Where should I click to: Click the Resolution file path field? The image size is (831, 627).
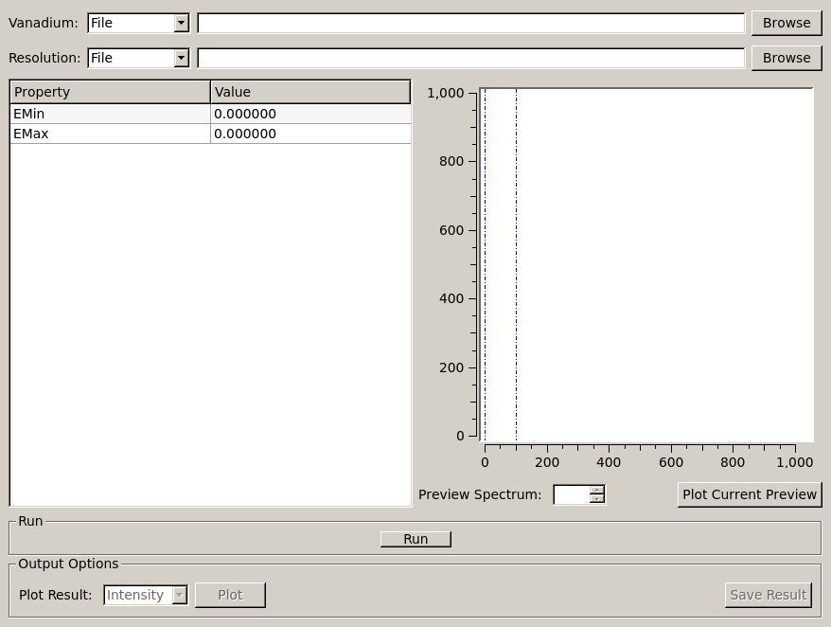pos(470,58)
